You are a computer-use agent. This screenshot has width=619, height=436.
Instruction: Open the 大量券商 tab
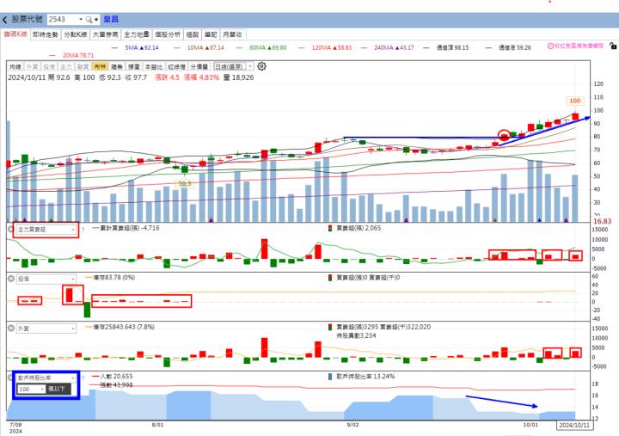coord(106,34)
